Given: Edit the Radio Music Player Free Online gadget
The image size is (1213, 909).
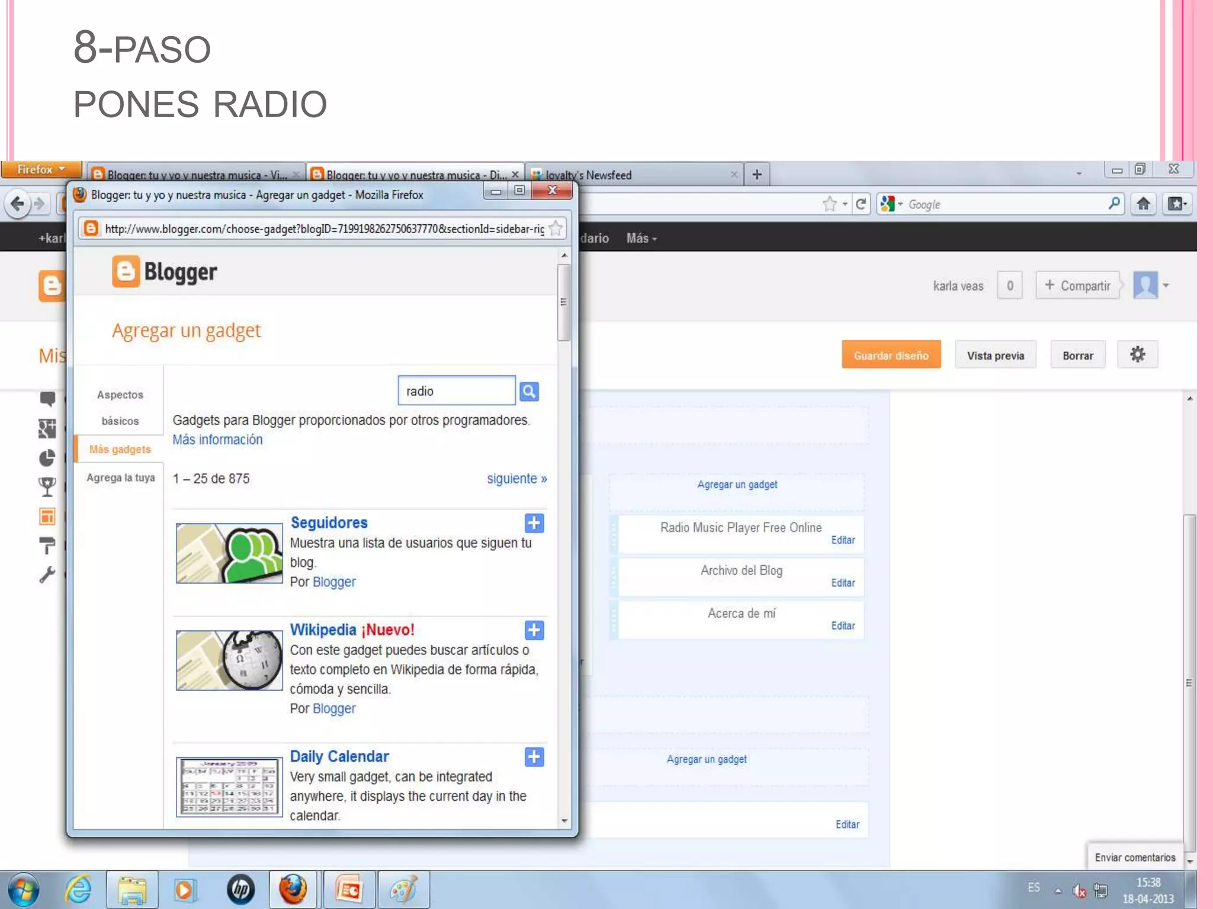Looking at the screenshot, I should click(842, 540).
